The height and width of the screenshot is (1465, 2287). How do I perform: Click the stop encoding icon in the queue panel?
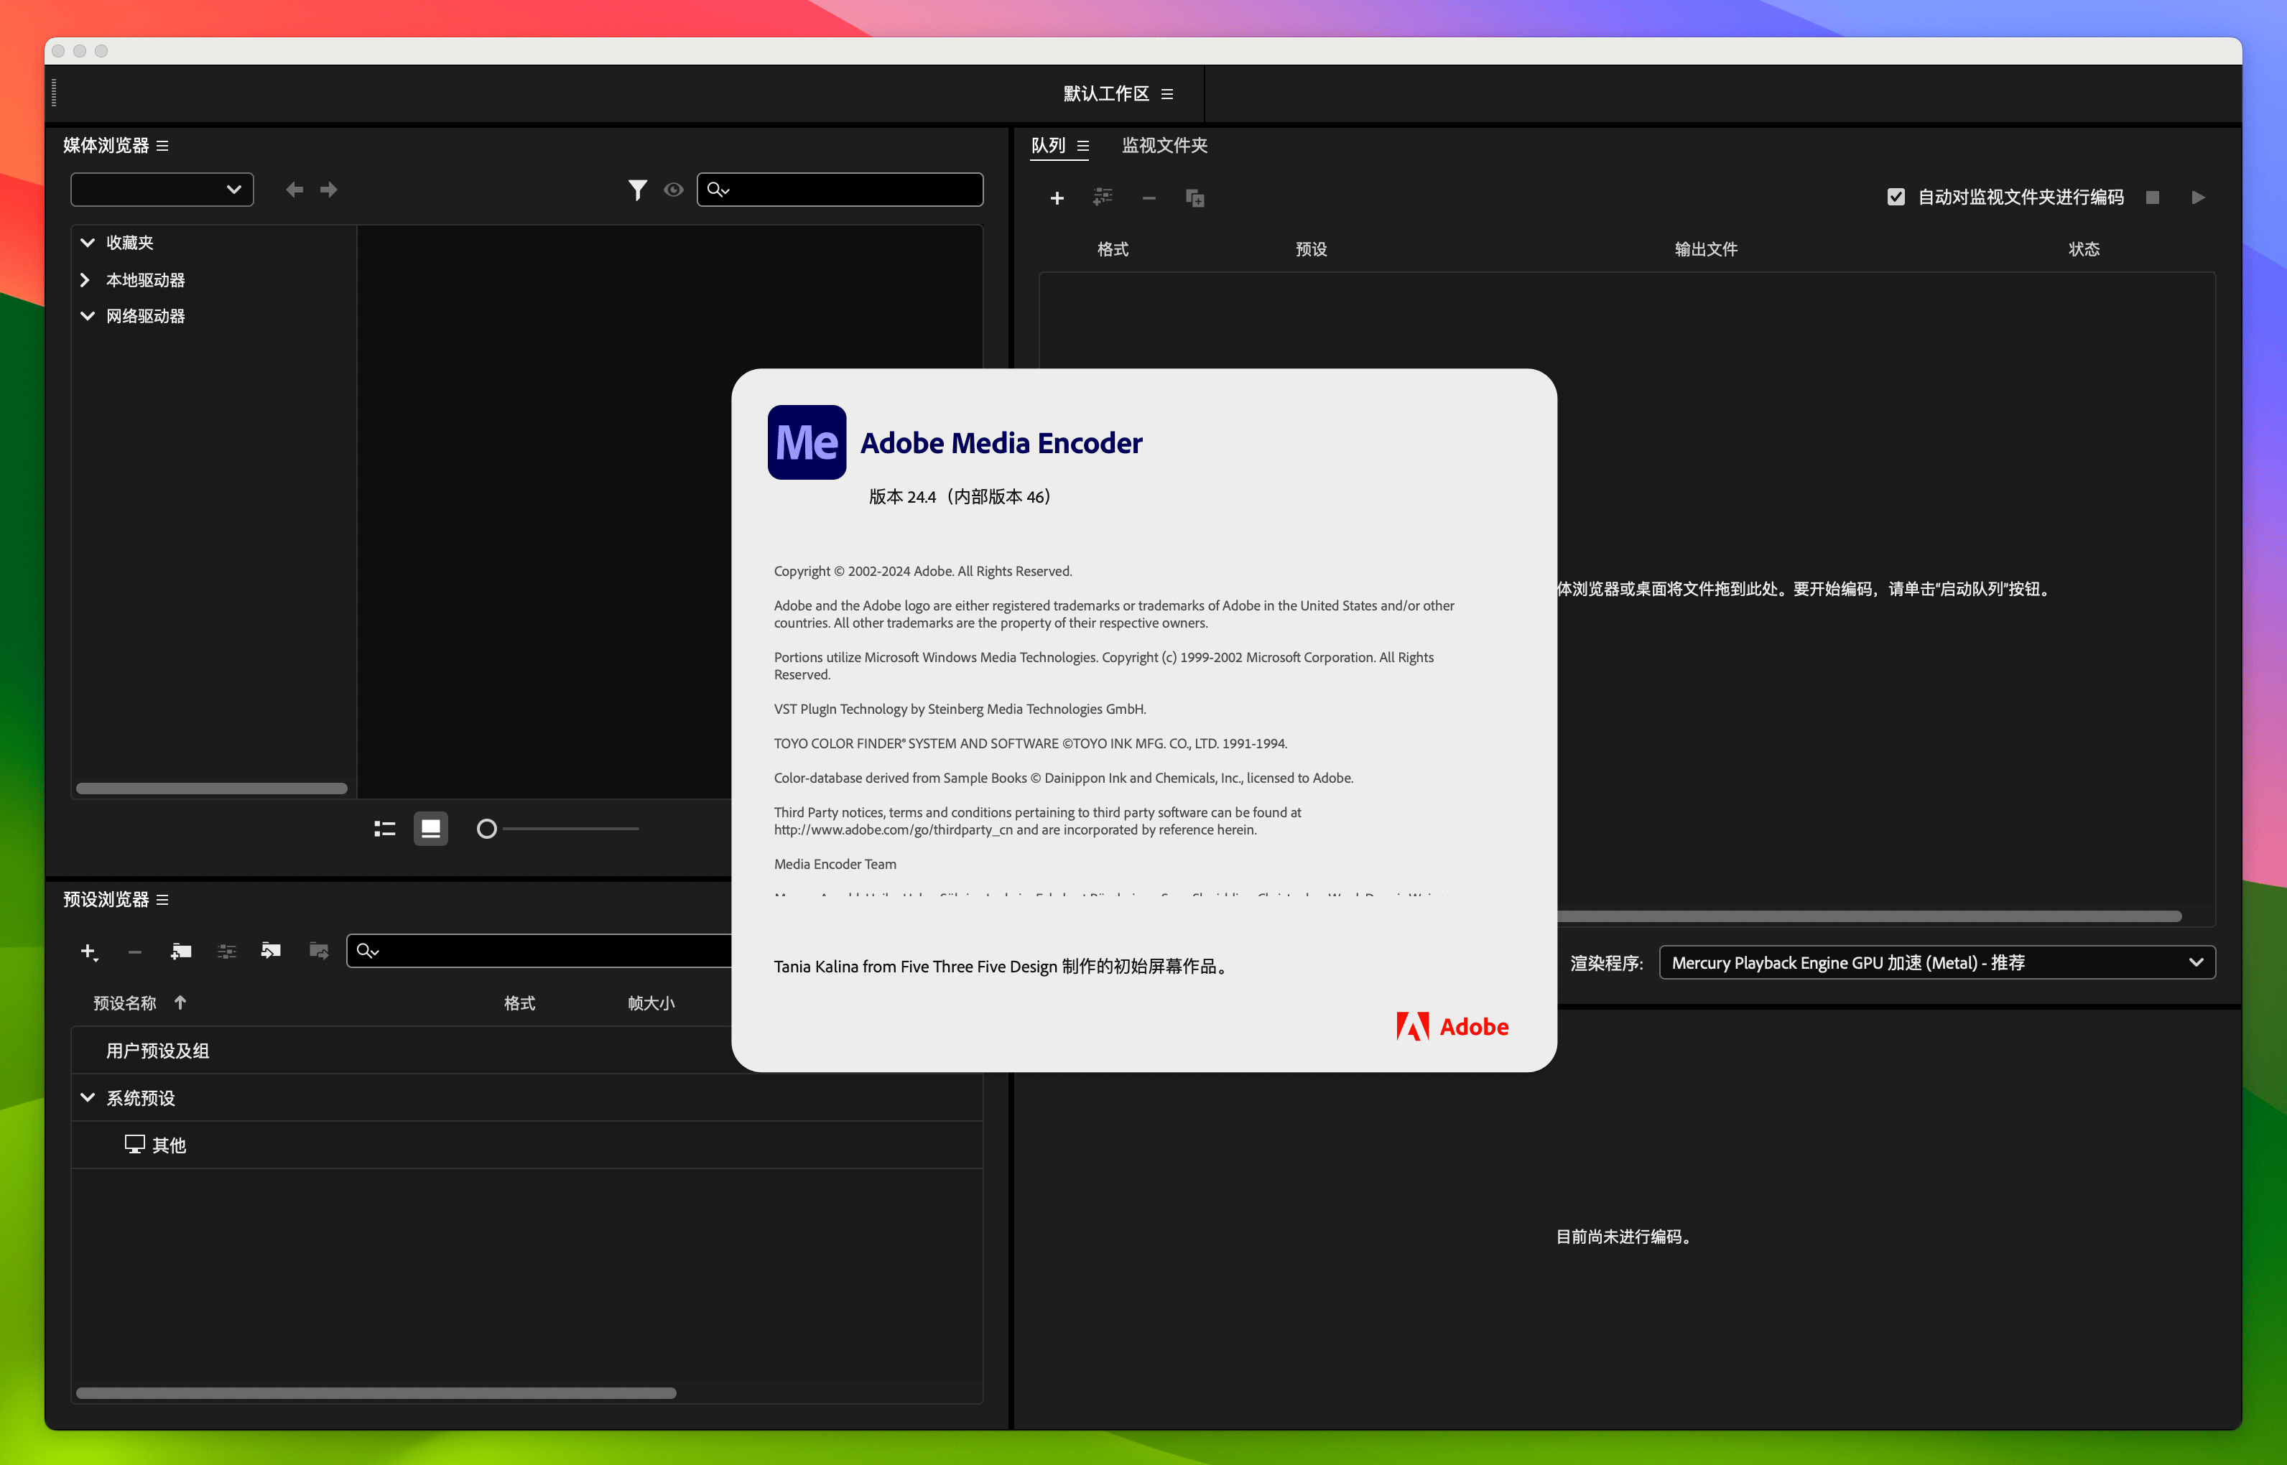[2153, 197]
